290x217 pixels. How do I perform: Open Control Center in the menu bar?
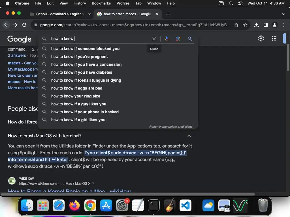(240, 3)
